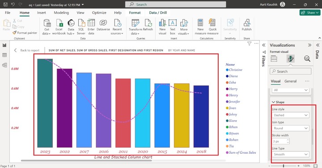This screenshot has height=168, width=322.
Task: Click the user account avatar
Action: (x=283, y=4)
